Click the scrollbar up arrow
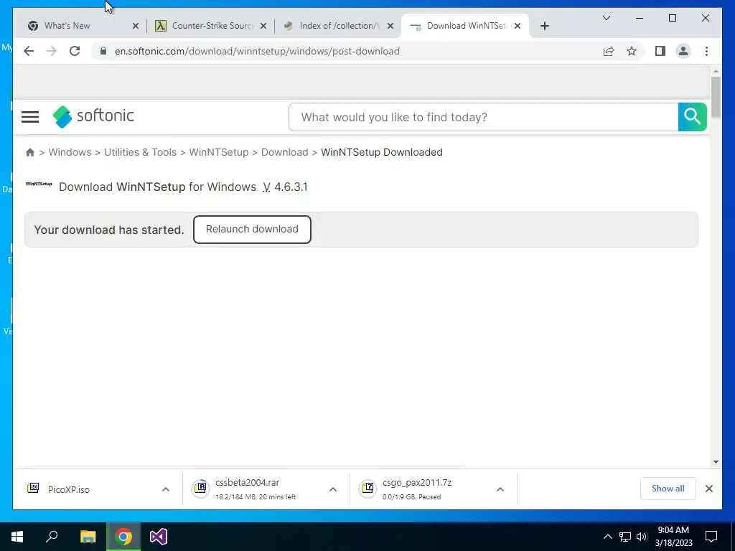 coord(716,72)
